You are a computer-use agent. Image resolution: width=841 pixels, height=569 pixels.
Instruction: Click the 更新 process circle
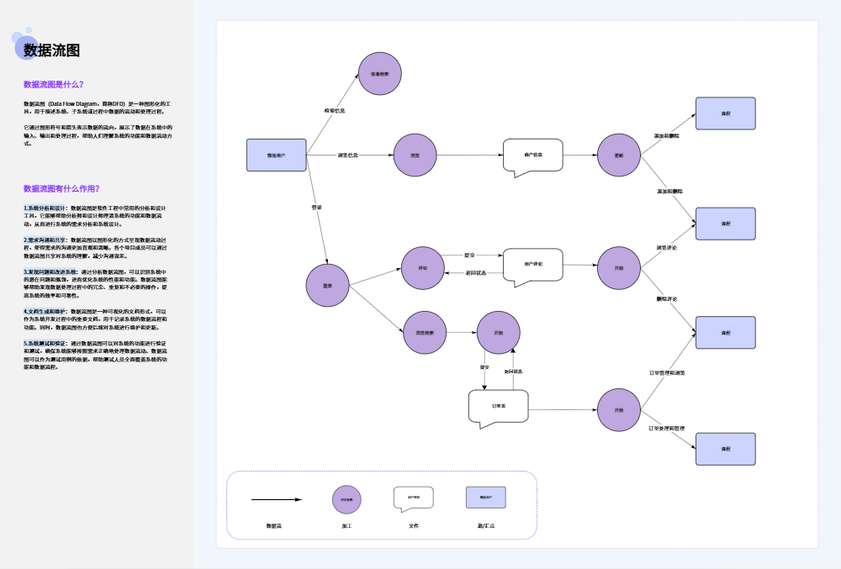click(x=619, y=155)
